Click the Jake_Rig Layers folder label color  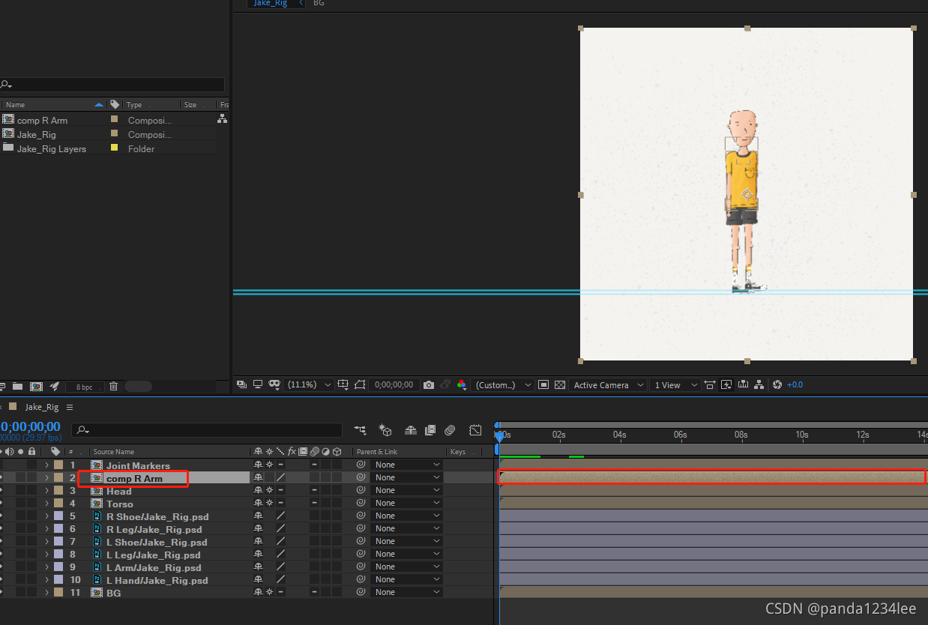point(114,148)
